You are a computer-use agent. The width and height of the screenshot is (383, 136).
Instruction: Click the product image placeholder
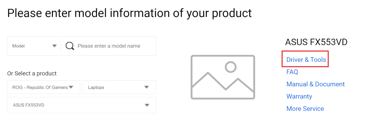point(223,77)
